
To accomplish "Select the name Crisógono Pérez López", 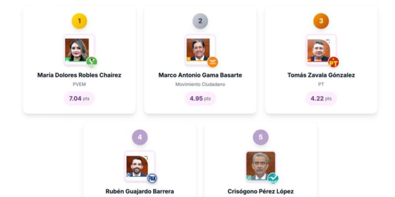I will click(x=261, y=192).
